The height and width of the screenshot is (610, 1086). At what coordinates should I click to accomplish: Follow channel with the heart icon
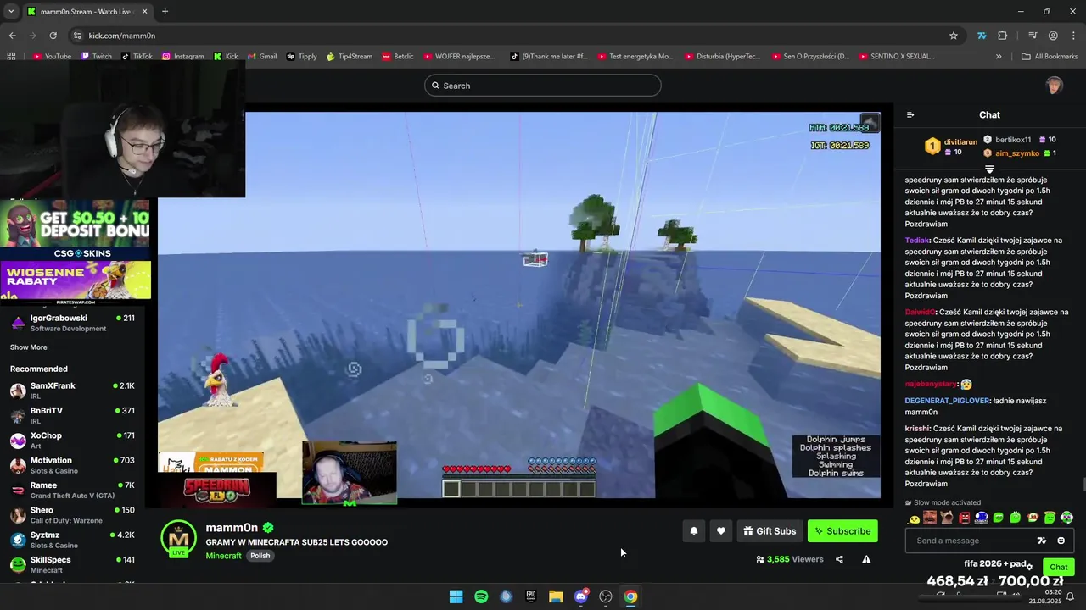pyautogui.click(x=720, y=531)
